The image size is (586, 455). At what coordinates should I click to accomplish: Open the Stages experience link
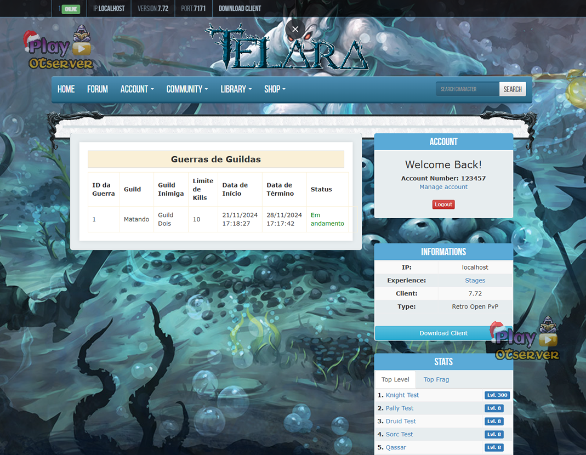point(475,281)
